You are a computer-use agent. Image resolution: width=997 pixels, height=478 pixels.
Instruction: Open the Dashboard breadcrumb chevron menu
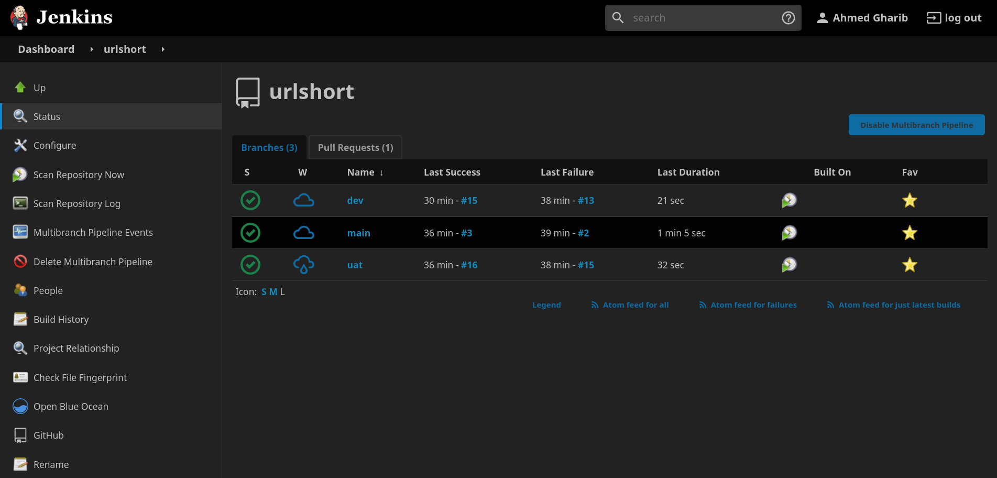[91, 49]
